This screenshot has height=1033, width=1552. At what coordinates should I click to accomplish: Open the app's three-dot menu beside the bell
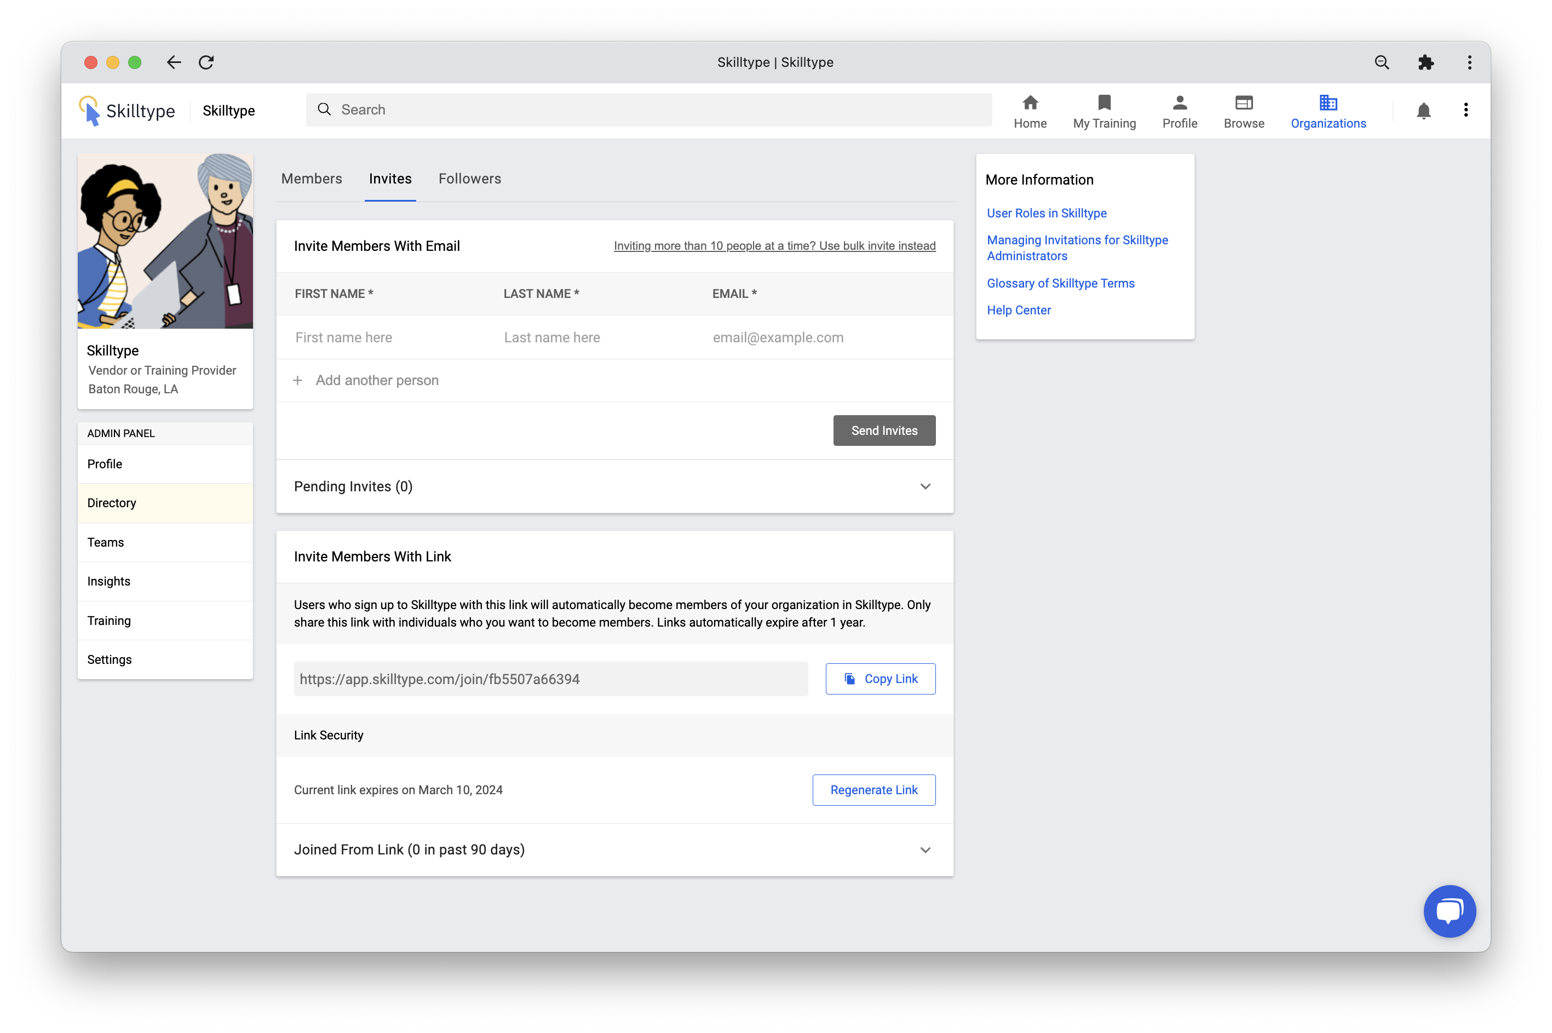coord(1465,110)
